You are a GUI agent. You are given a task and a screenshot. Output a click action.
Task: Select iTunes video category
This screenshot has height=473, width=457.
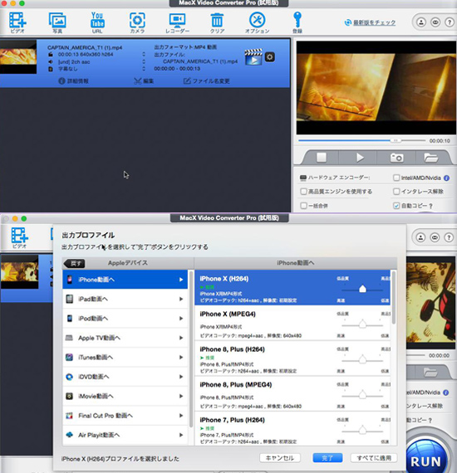125,357
